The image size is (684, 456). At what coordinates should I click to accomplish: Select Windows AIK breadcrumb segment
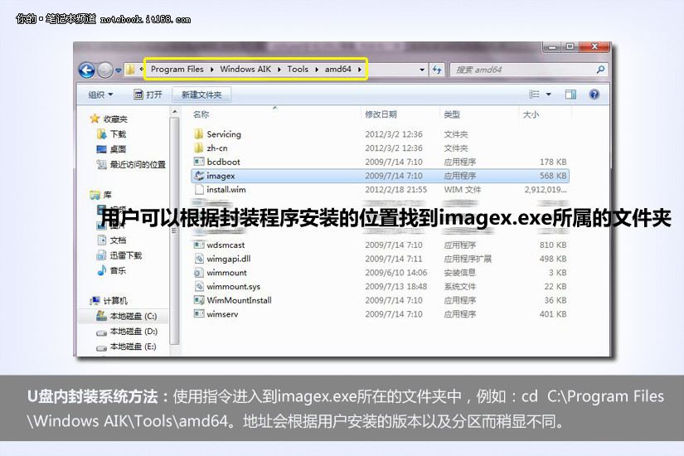tap(245, 69)
